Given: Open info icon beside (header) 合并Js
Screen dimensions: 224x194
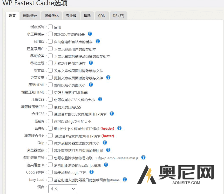Looking at the screenshot, I should click(x=119, y=128).
